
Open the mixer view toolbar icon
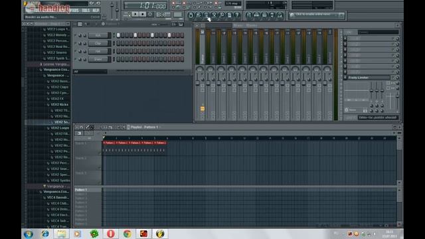coord(280,15)
